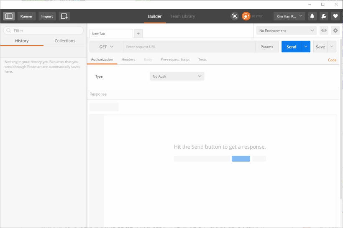This screenshot has width=343, height=228.
Task: Select the History sidebar tab
Action: 22,41
